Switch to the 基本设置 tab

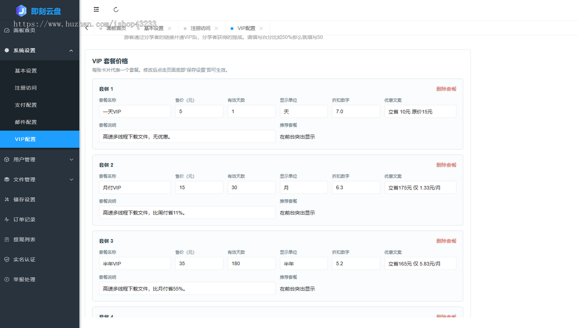(x=154, y=28)
